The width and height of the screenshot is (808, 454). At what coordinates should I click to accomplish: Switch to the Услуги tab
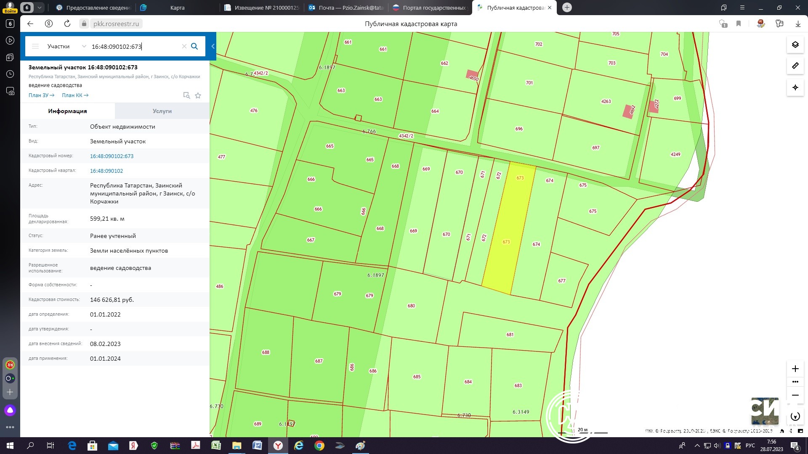162,111
